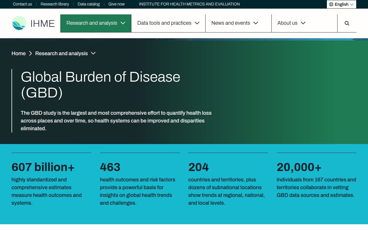Click the 463 statistic

(x=110, y=167)
